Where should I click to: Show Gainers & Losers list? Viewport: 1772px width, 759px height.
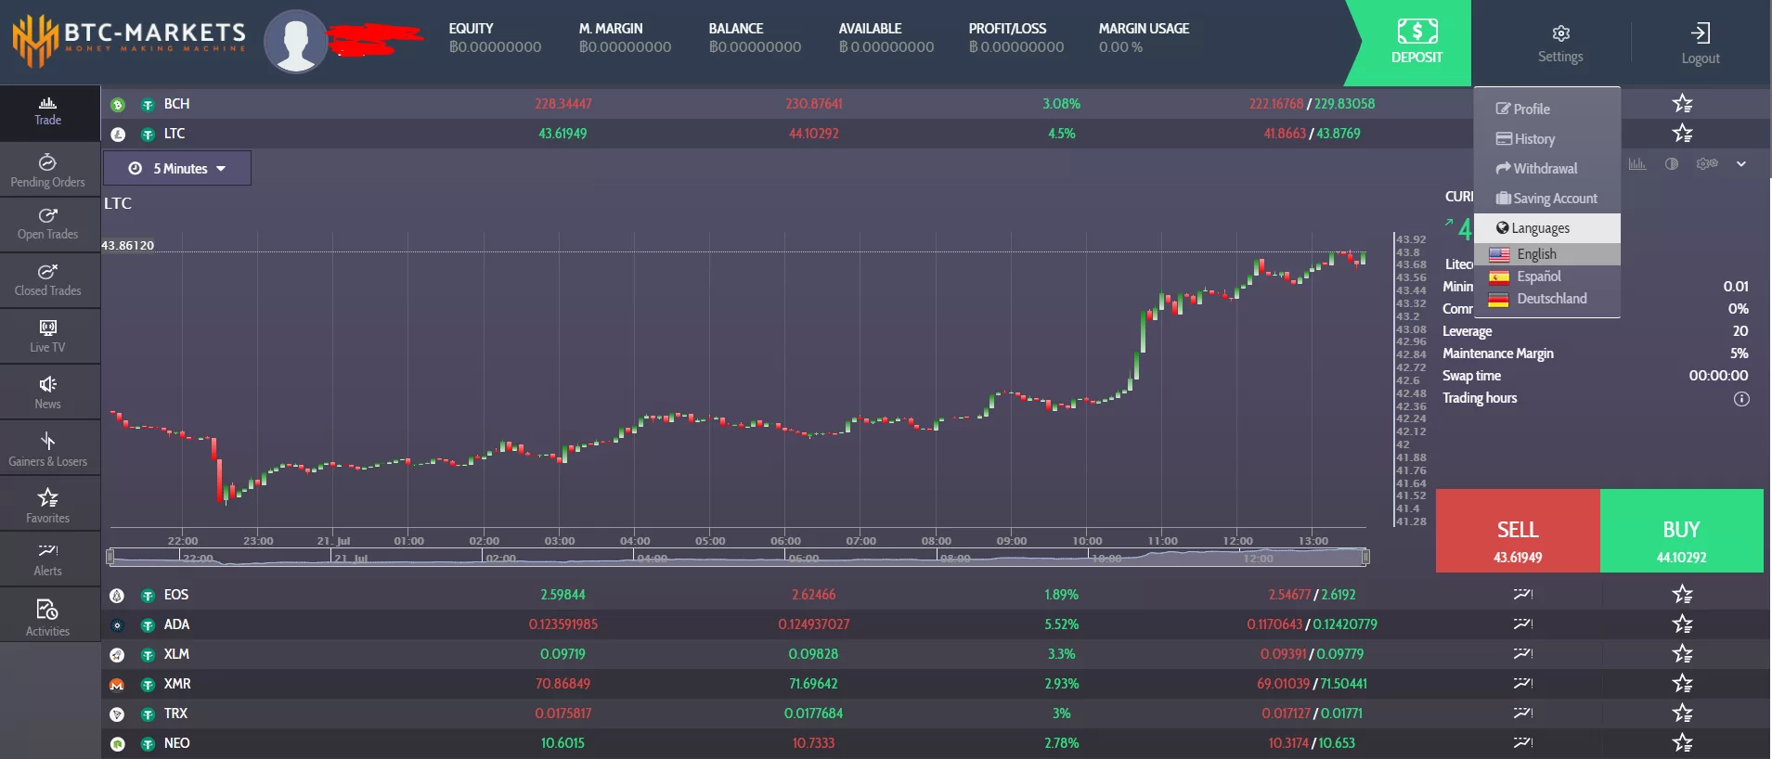pyautogui.click(x=48, y=448)
